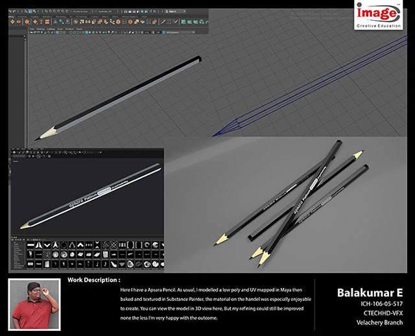415x336 pixels.
Task: Pick the feather-shaped brush in bottom shelf row
Action: (x=114, y=264)
